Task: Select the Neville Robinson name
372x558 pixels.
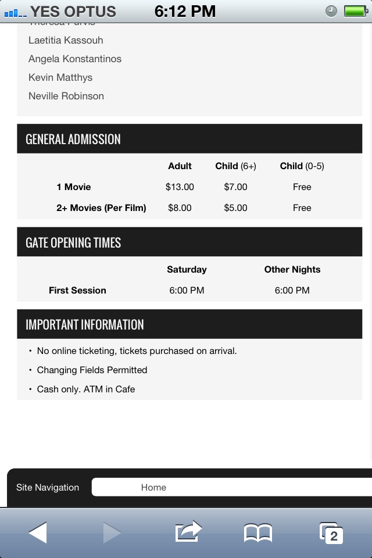Action: [x=66, y=96]
